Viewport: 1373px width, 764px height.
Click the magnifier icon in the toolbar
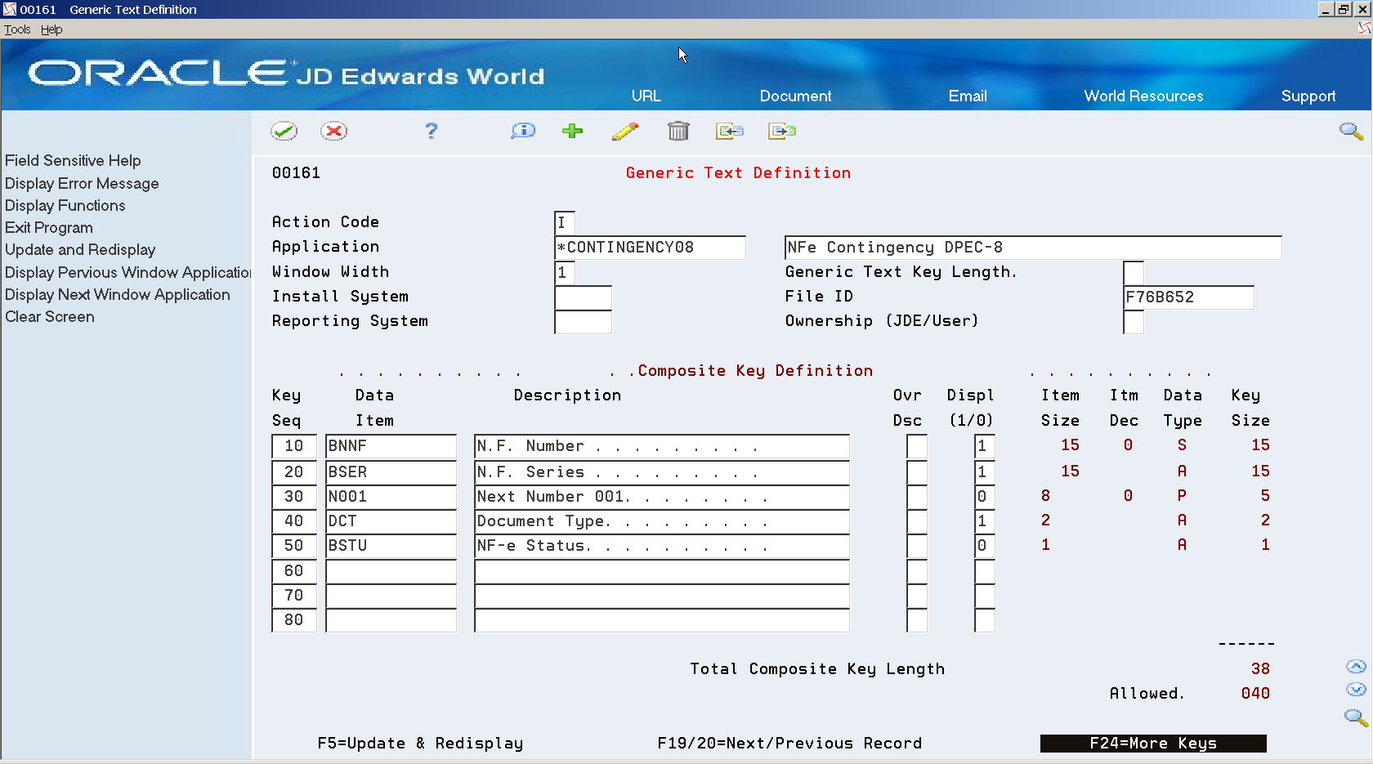click(x=1351, y=131)
